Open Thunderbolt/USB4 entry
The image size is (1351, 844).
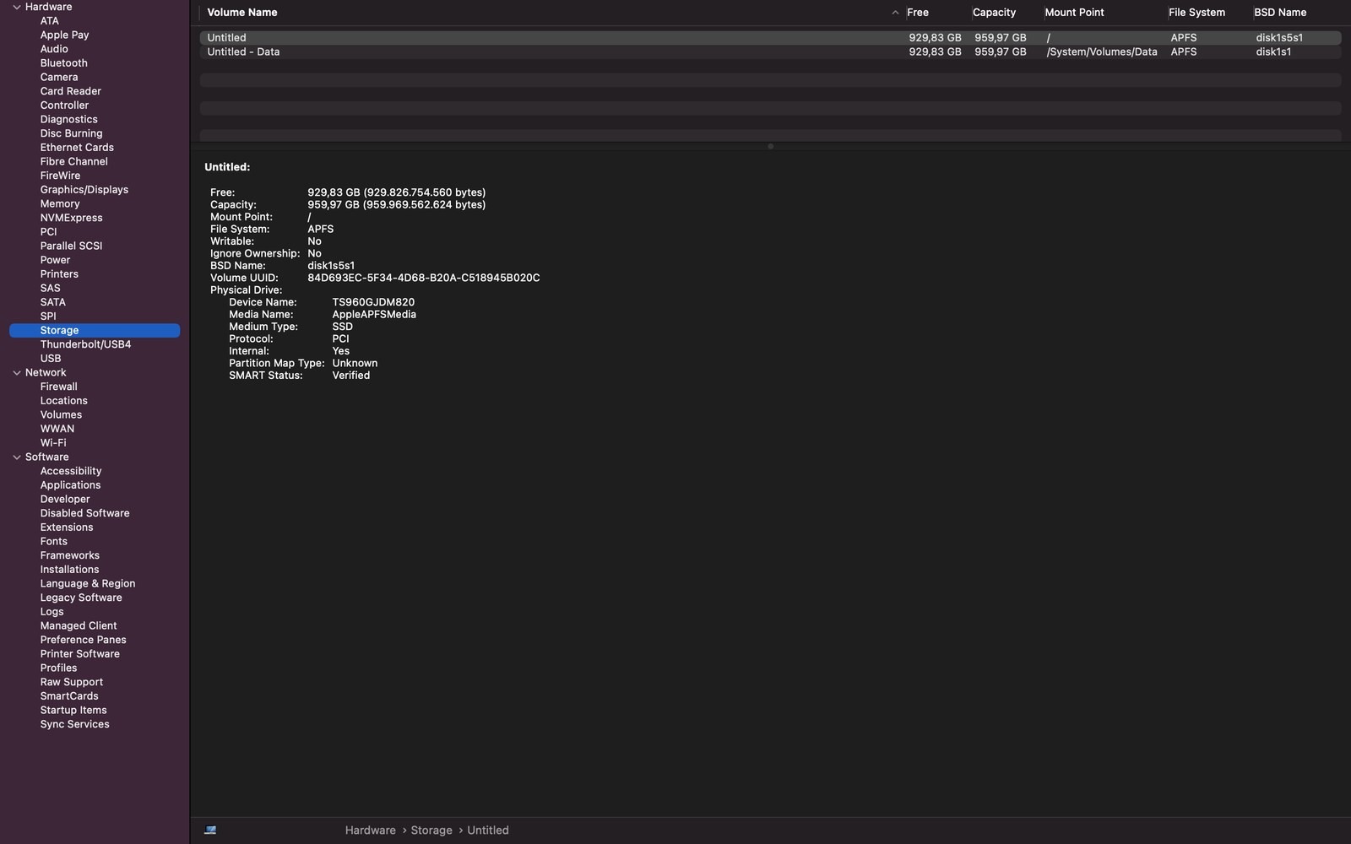tap(85, 344)
